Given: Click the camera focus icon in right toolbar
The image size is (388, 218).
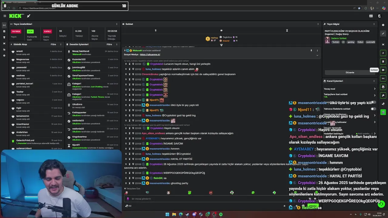Looking at the screenshot, I should click(x=383, y=45).
